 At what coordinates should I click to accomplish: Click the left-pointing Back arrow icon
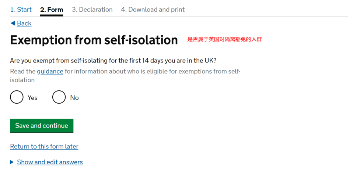[13, 23]
